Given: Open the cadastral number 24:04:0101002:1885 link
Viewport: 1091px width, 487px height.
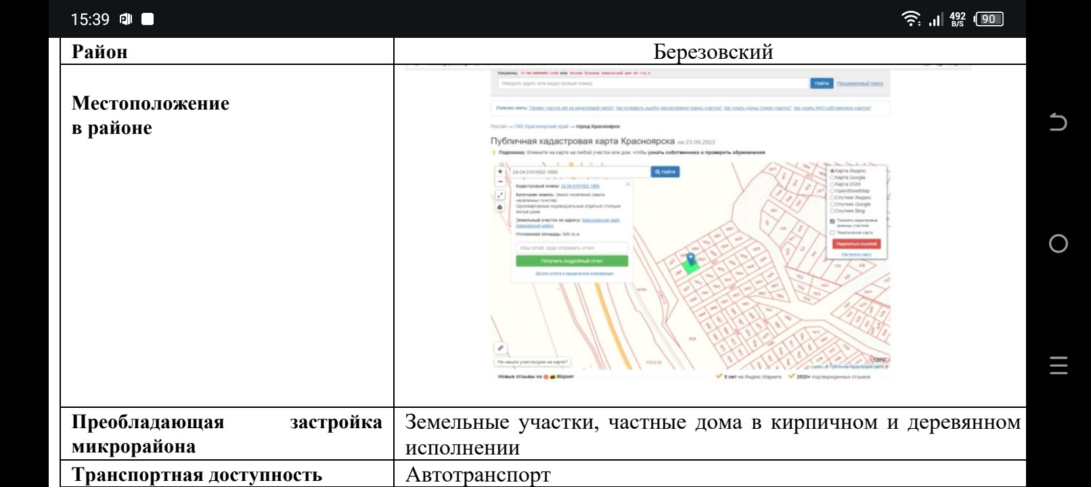Looking at the screenshot, I should (580, 186).
